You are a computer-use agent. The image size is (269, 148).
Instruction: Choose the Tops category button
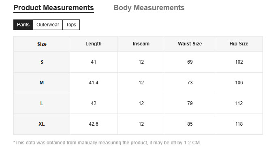[x=71, y=25]
